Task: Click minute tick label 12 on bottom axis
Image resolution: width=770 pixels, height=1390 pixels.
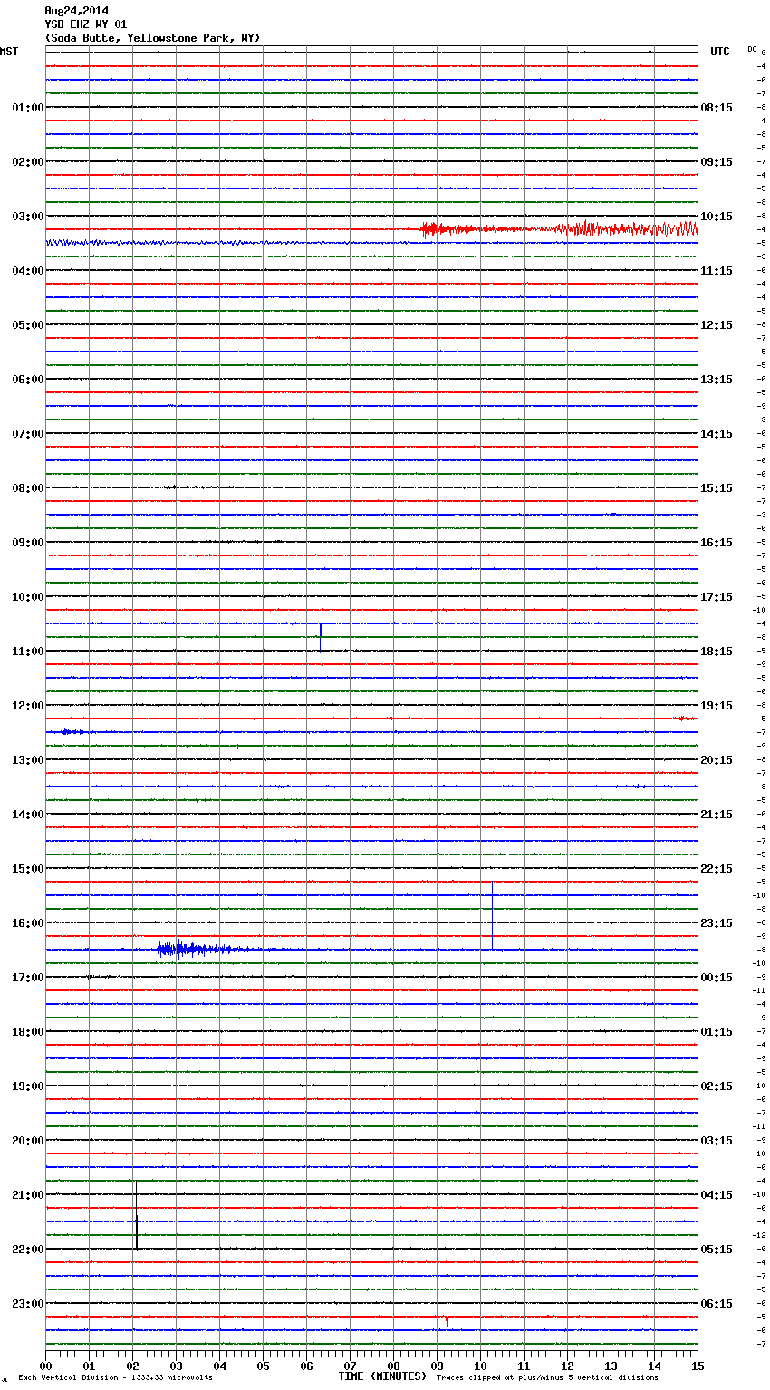Action: coord(567,1366)
